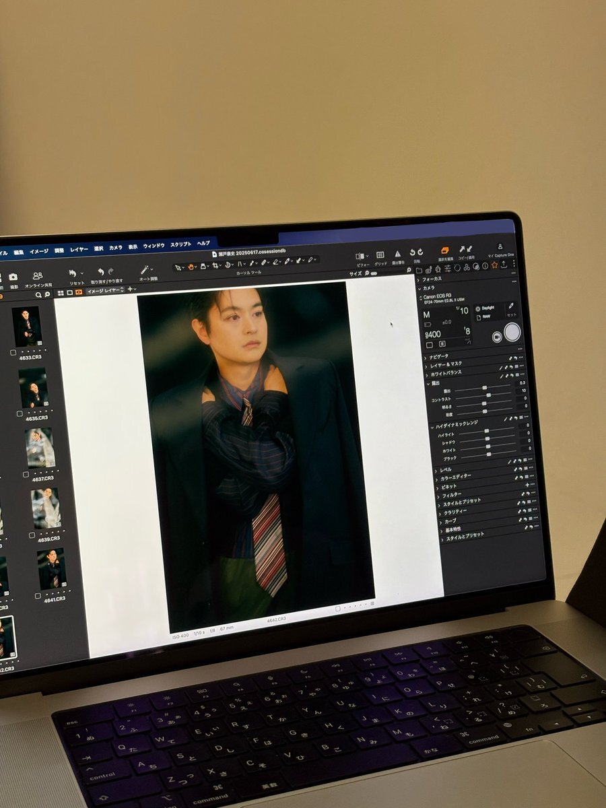606x808 pixels.
Task: Select the rotate straighten cursor tool
Action: coord(228,265)
